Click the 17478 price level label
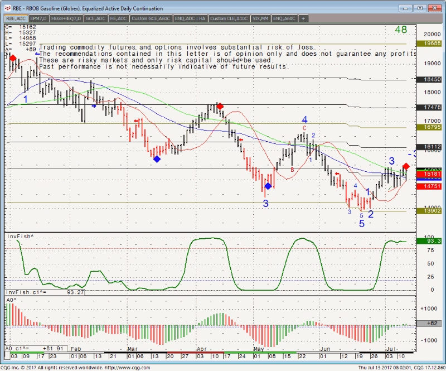This screenshot has width=446, height=371. 429,107
